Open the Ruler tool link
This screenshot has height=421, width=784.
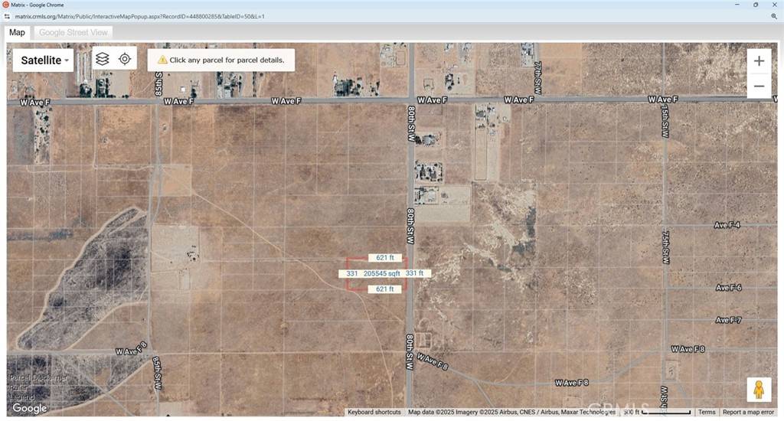coord(18,387)
